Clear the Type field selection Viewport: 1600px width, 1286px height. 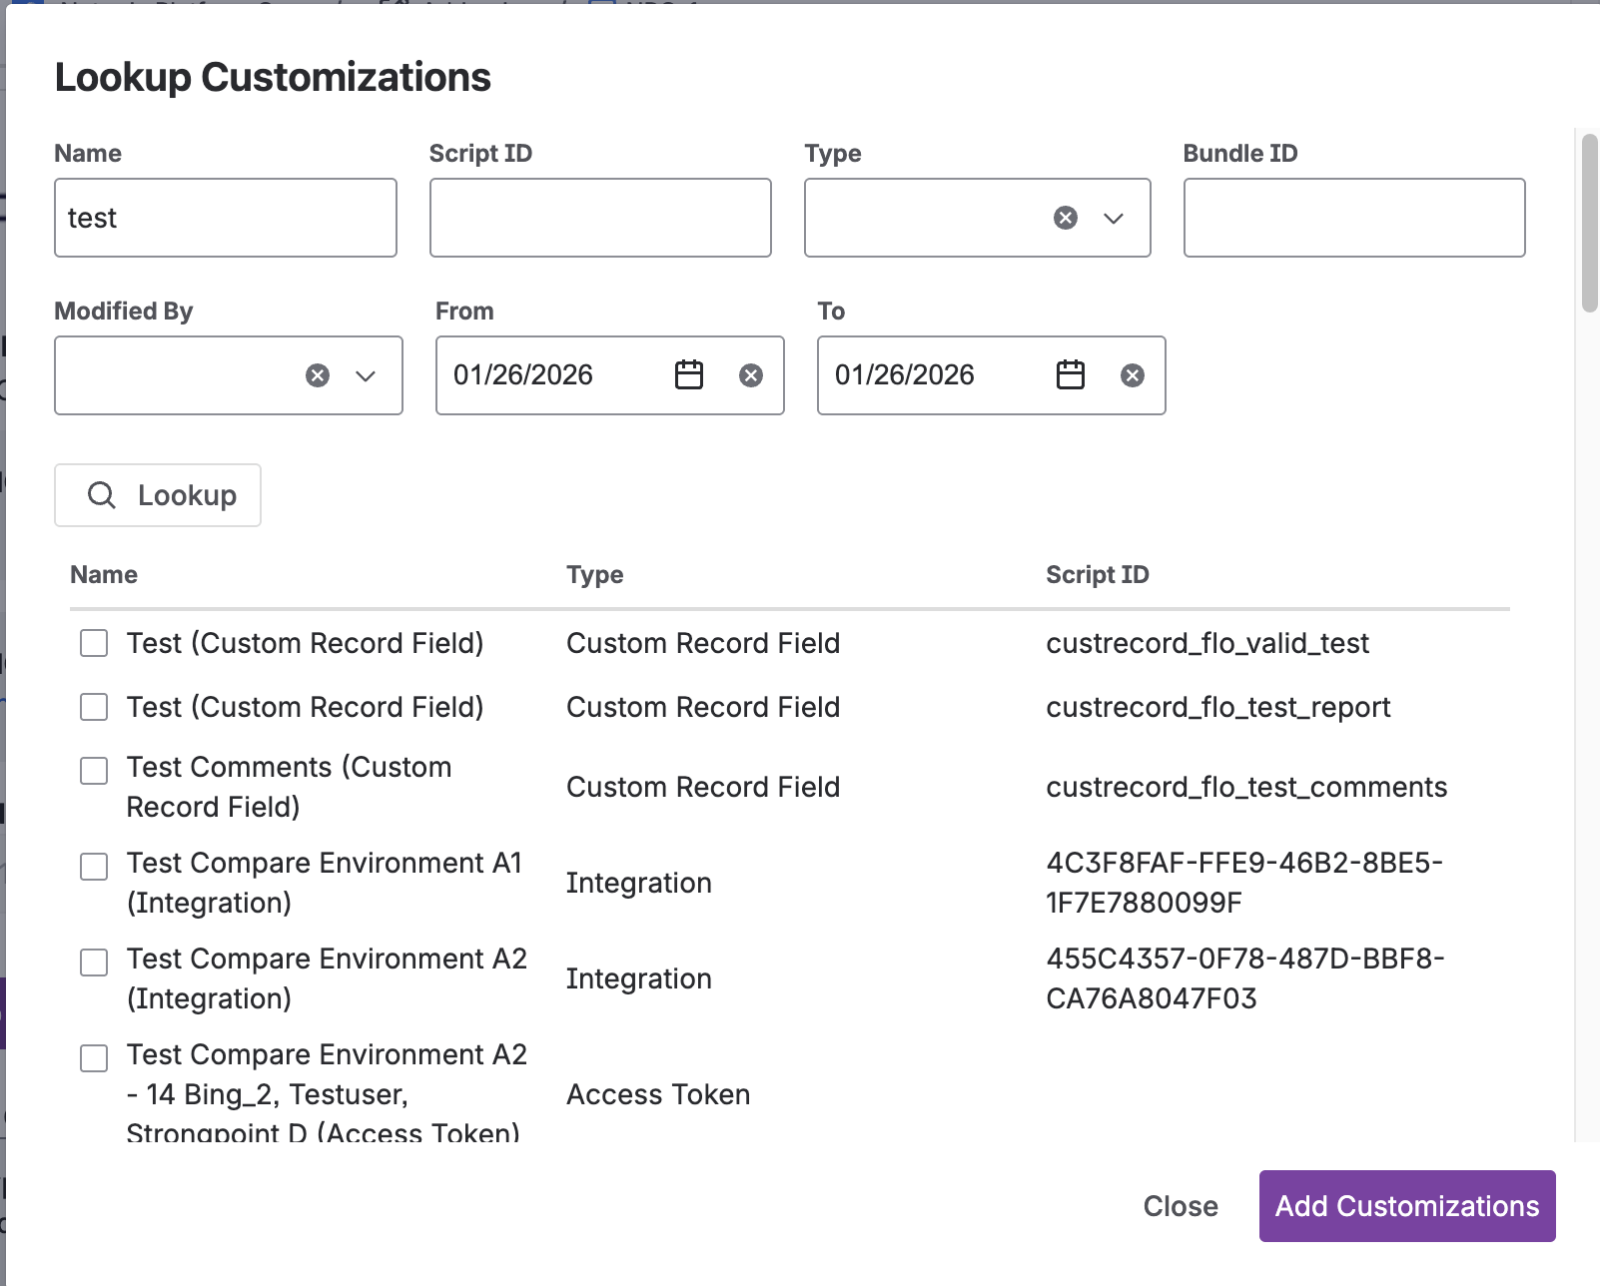(1064, 217)
